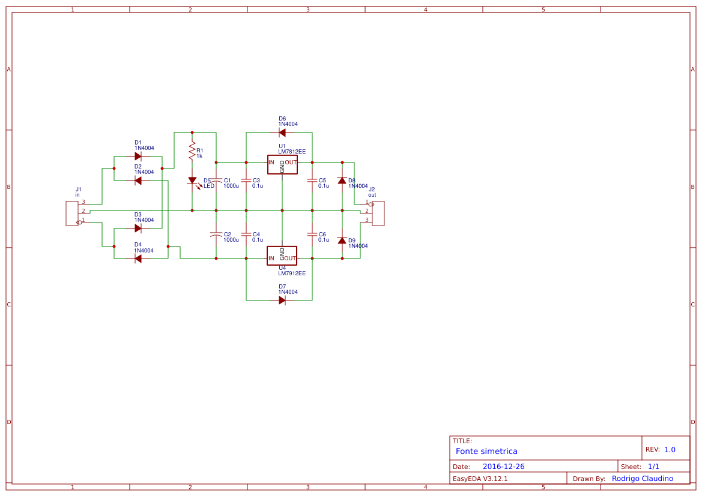Click the D4 1N4004 label
Viewport: 702px width, 496px height.
click(144, 251)
